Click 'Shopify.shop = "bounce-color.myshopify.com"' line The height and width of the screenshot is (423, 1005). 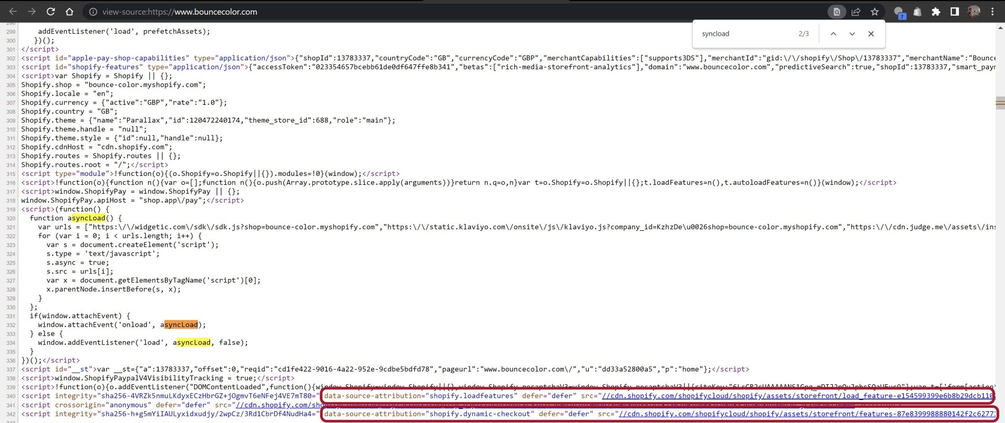point(113,85)
